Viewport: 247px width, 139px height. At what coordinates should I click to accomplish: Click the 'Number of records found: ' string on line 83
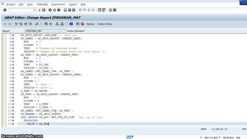[60, 48]
